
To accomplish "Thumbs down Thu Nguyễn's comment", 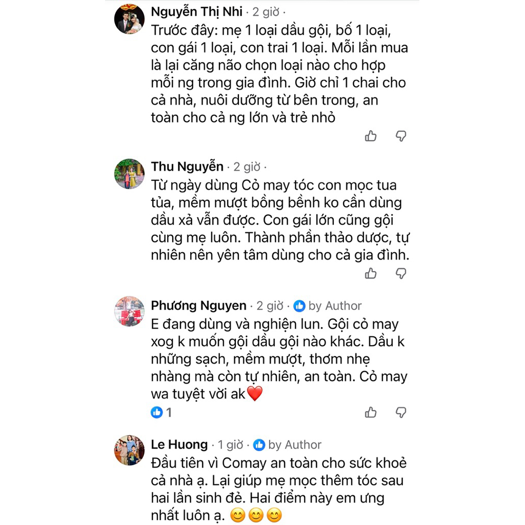I will coord(401,274).
